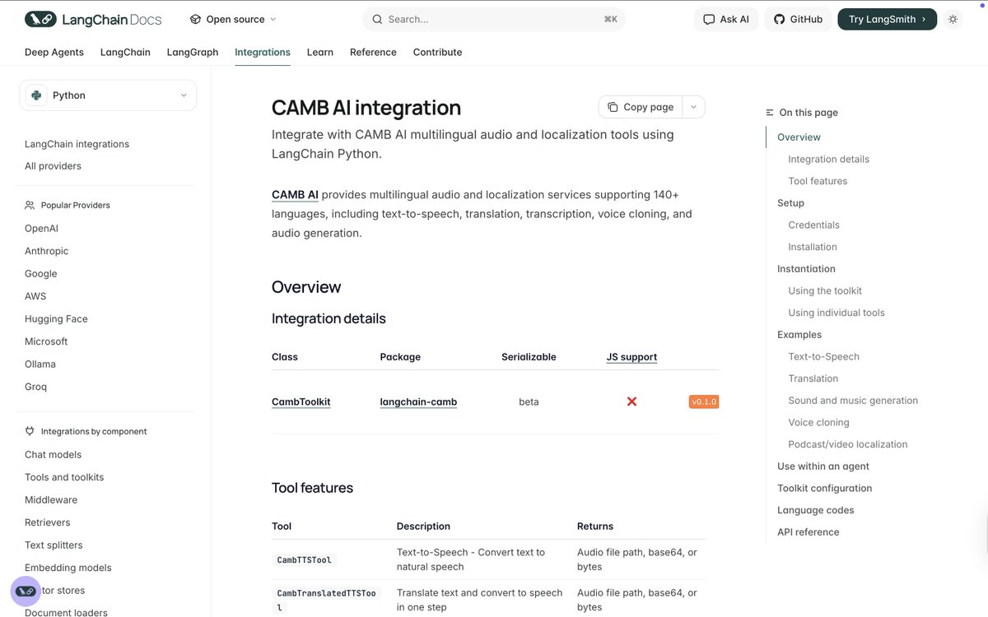Select the Integrations tab
The image size is (988, 617).
click(x=263, y=52)
